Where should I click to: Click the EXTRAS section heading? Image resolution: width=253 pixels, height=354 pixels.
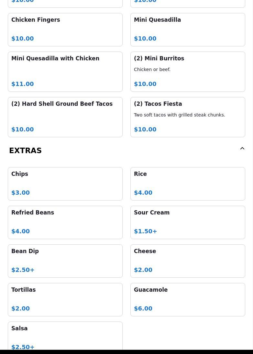coord(25,151)
